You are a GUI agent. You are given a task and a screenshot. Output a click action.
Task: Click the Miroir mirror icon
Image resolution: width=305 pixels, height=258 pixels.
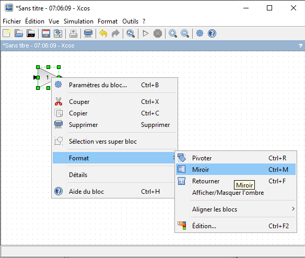(x=181, y=169)
